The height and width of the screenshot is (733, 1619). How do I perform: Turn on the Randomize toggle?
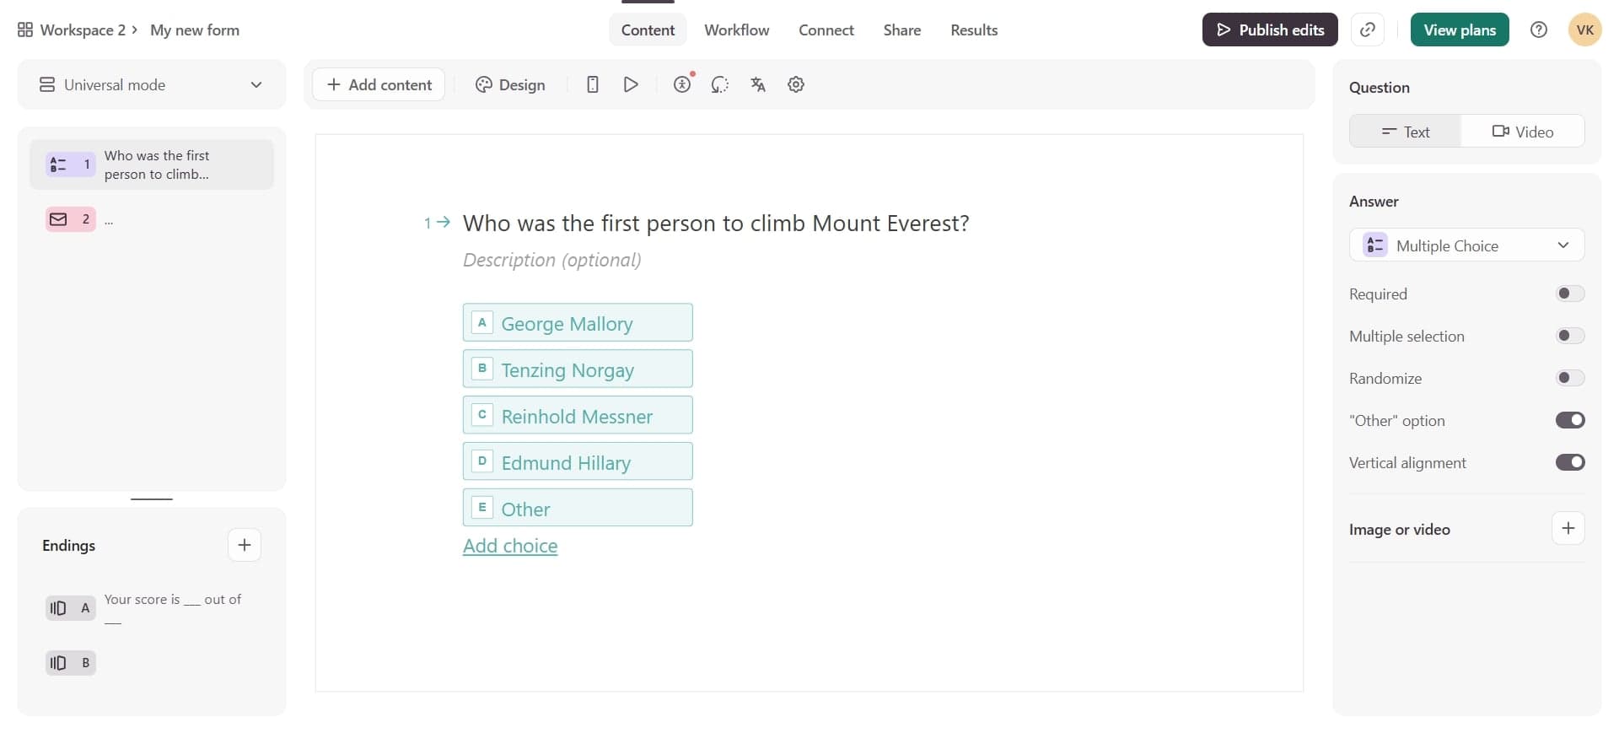pos(1569,378)
